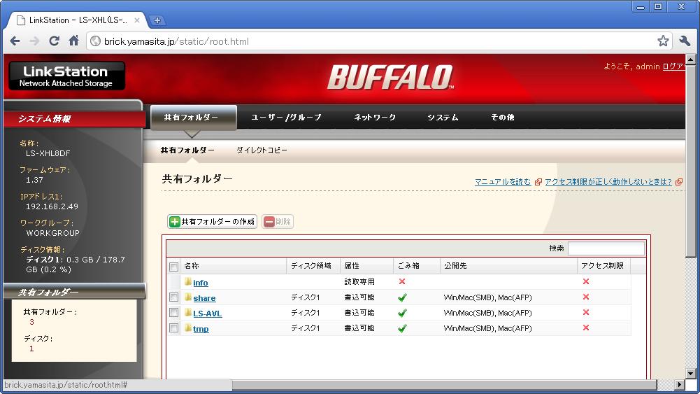The height and width of the screenshot is (394, 700).
Task: Check the LS-AVL folder checkbox
Action: (x=173, y=313)
